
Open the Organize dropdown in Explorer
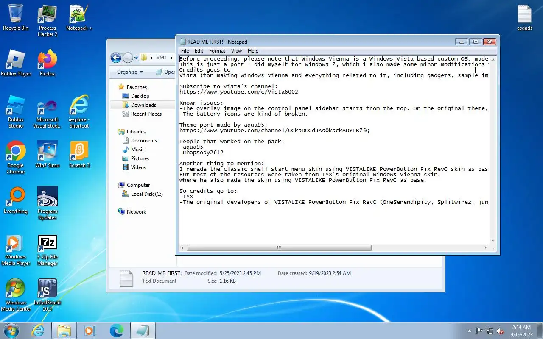point(130,72)
